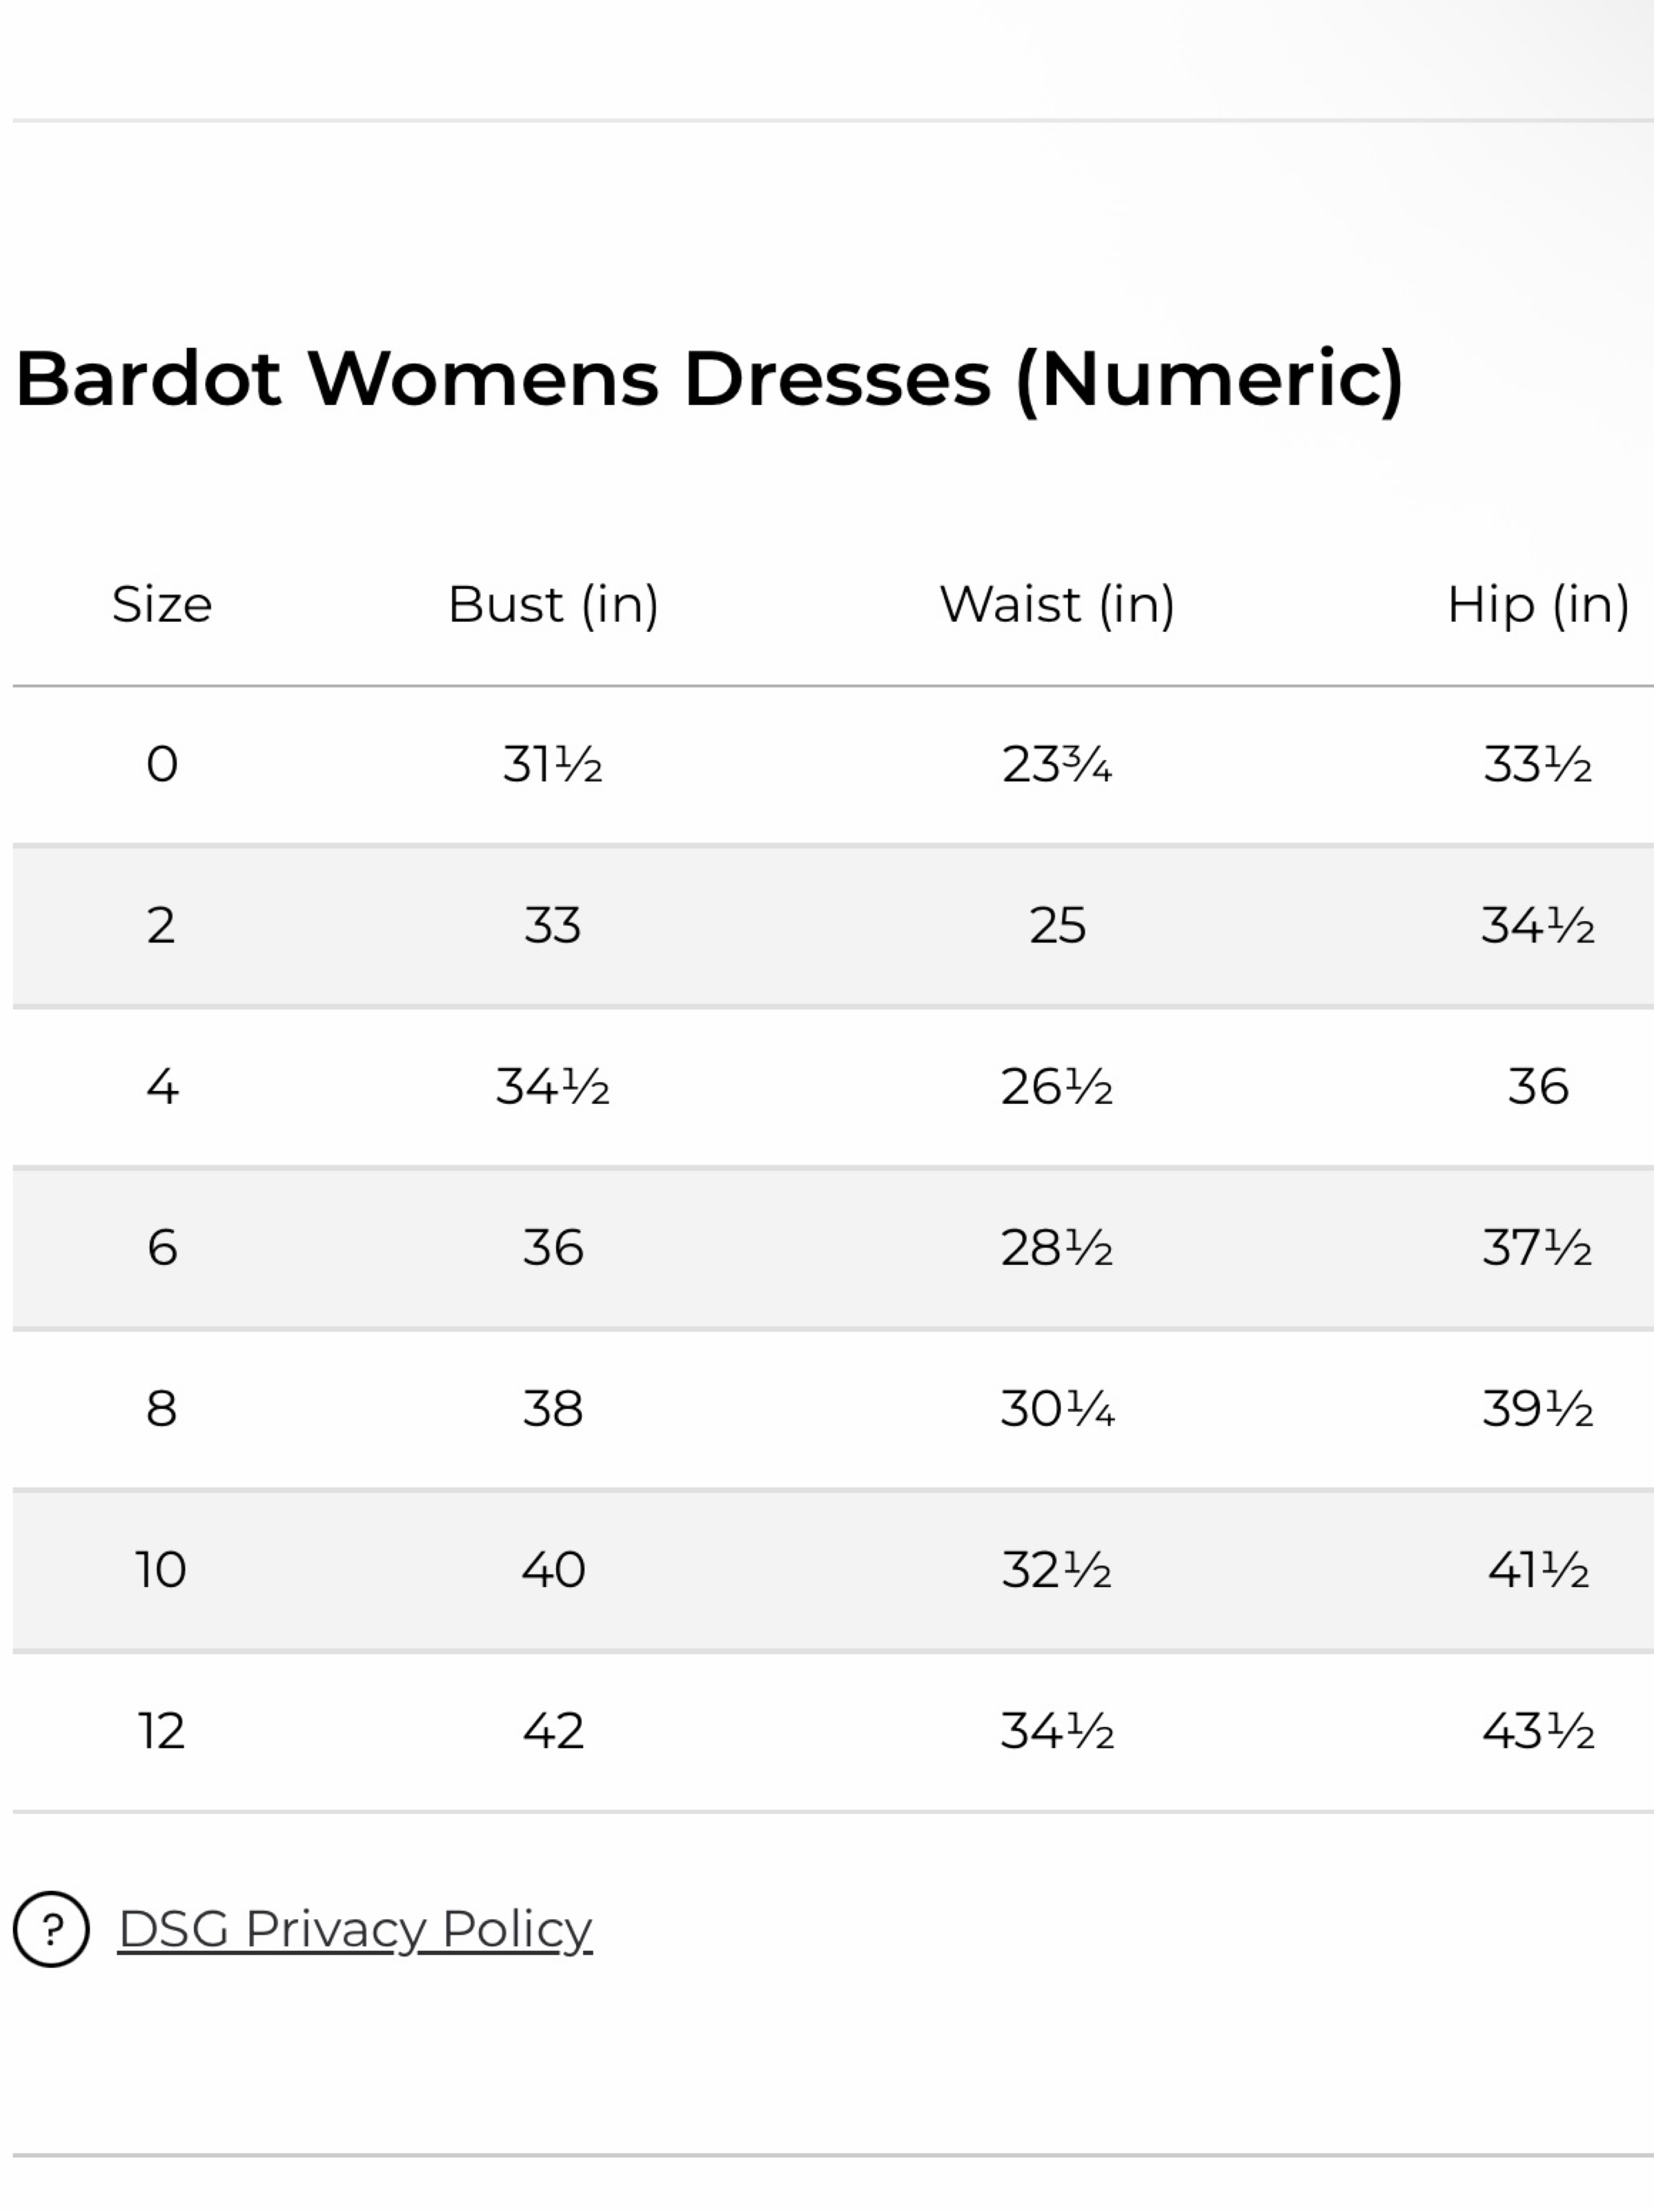Select the size 12 row label
1654x2212 pixels.
pos(162,1731)
